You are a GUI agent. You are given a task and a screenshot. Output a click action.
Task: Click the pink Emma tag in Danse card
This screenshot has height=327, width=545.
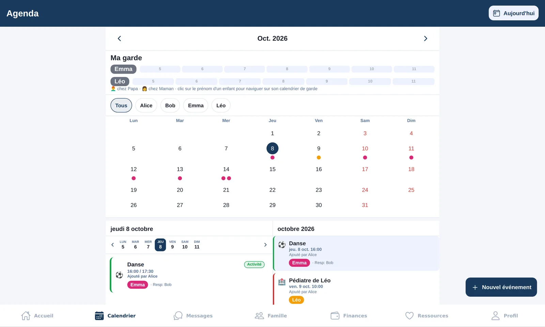pos(138,285)
